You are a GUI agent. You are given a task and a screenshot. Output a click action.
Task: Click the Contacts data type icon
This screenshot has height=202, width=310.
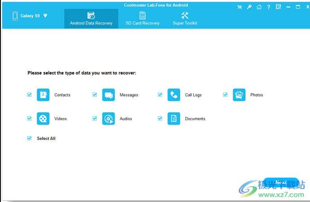pos(43,95)
